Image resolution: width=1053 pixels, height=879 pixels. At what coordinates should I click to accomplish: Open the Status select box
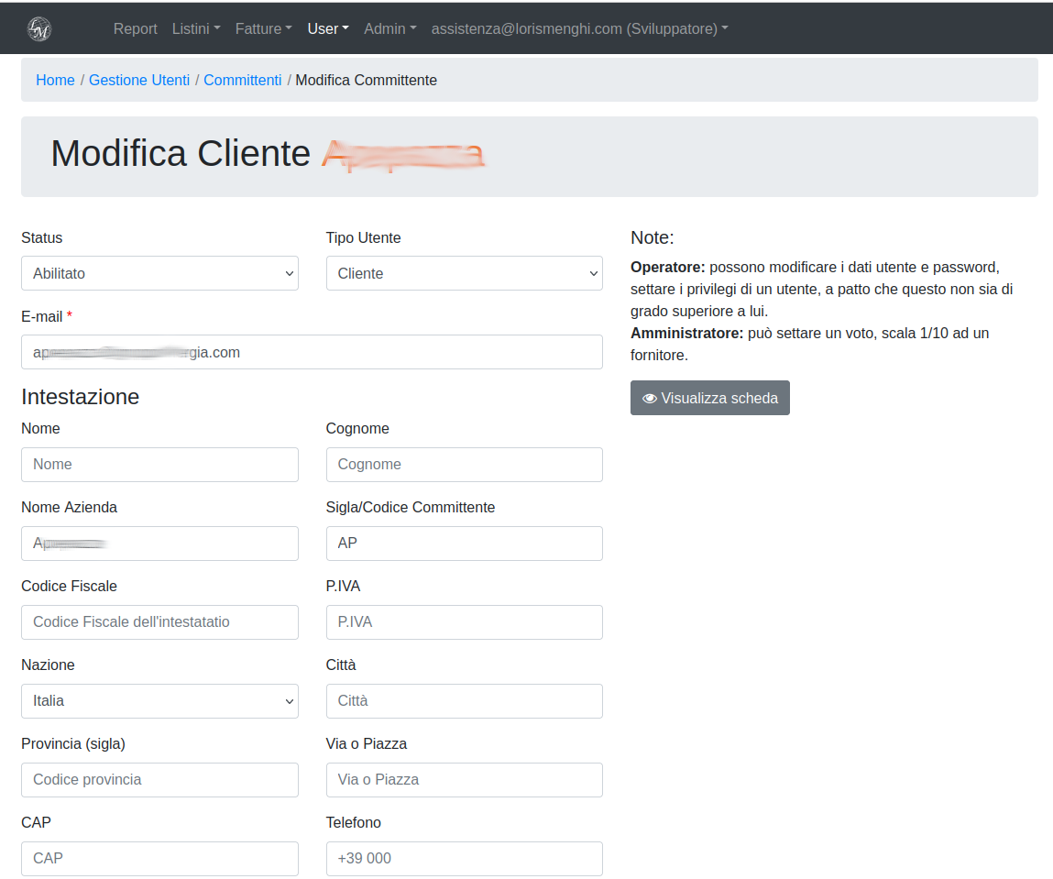pyautogui.click(x=159, y=273)
